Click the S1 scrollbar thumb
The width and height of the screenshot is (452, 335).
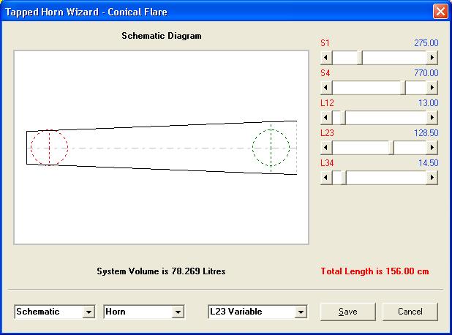click(359, 57)
